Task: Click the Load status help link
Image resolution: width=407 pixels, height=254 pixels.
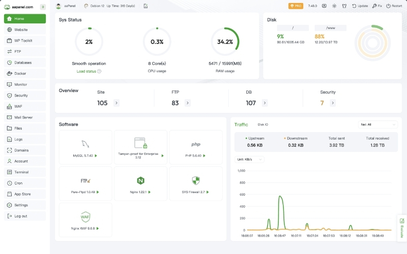Action: tap(89, 71)
